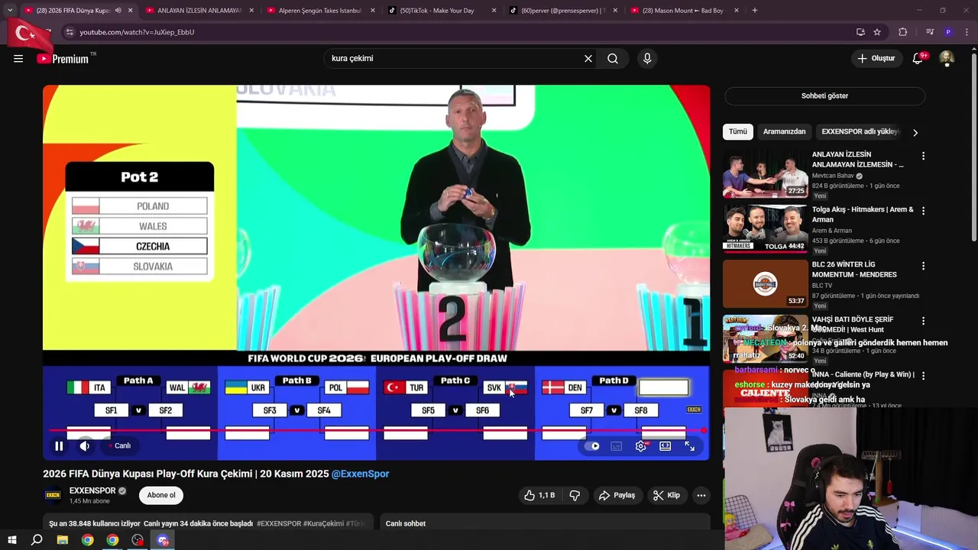Switch to TikTok Make Your Day tab

click(x=441, y=11)
